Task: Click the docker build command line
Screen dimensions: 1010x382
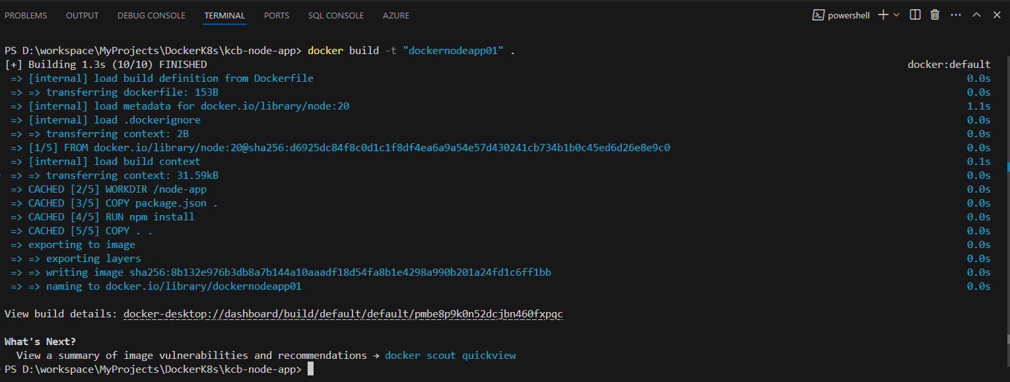Action: (x=412, y=51)
